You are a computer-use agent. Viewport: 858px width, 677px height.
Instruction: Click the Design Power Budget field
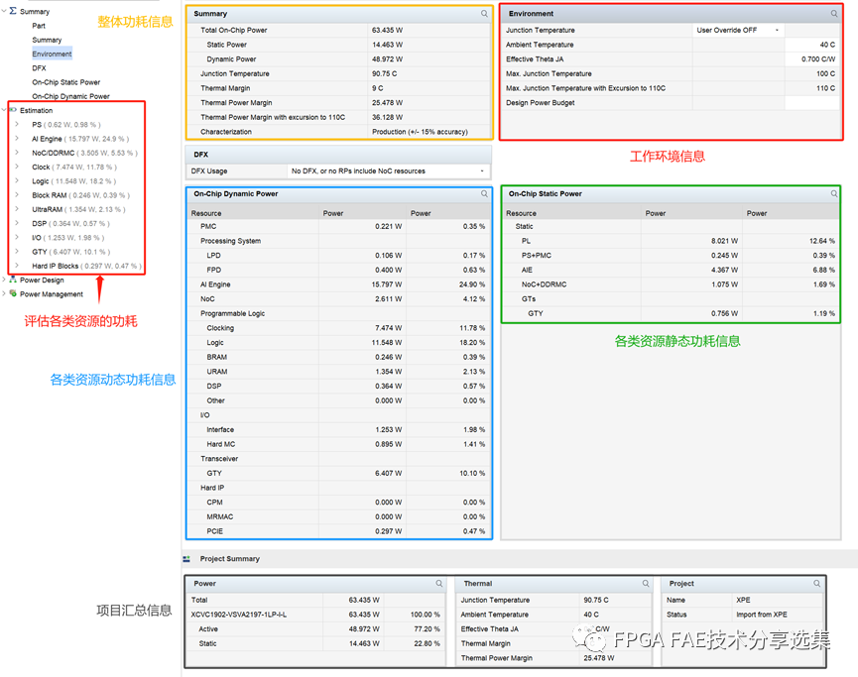(x=811, y=103)
